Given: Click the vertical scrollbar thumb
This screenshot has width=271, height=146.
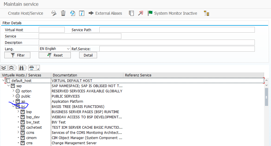Looking at the screenshot, I should click(x=266, y=97).
